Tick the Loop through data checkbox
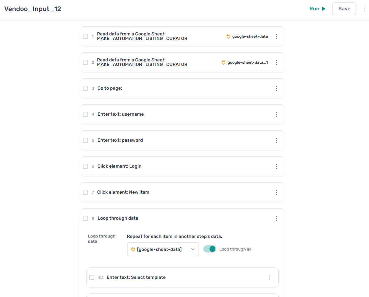Viewport: 369px width, 297px height. coord(85,218)
